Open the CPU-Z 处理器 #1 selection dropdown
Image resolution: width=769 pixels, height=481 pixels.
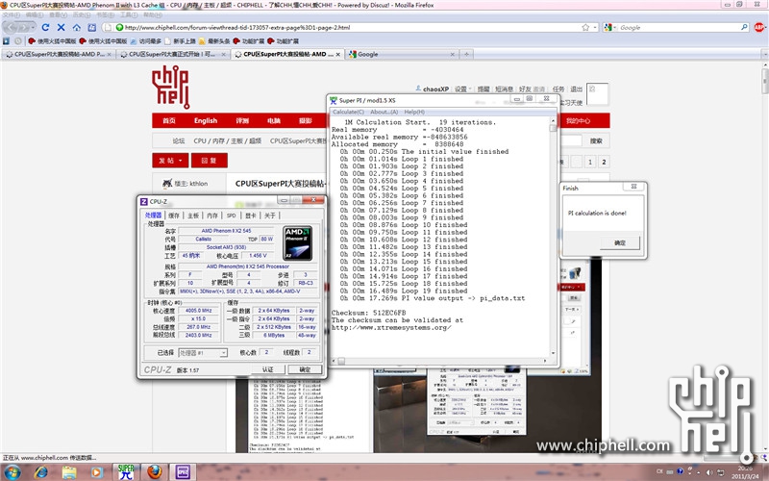pyautogui.click(x=202, y=353)
